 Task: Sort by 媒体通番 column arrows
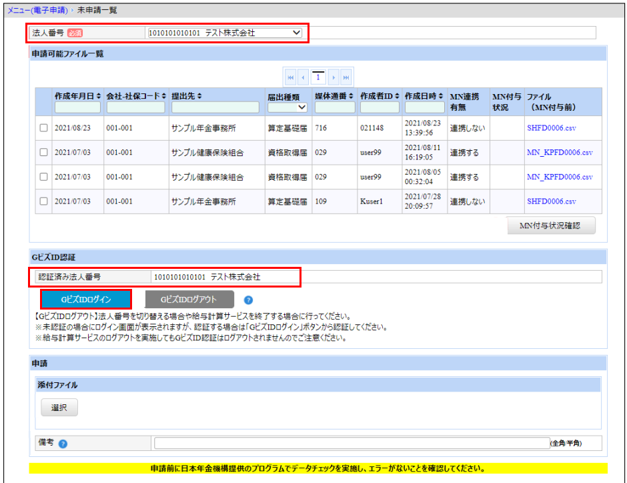[x=351, y=96]
